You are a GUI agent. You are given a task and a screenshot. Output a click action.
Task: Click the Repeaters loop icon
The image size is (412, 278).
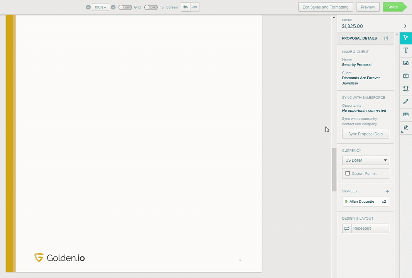point(347,228)
